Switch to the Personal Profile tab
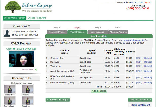156x107 pixels. [x=57, y=32]
